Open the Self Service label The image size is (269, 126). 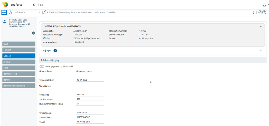coord(20,12)
